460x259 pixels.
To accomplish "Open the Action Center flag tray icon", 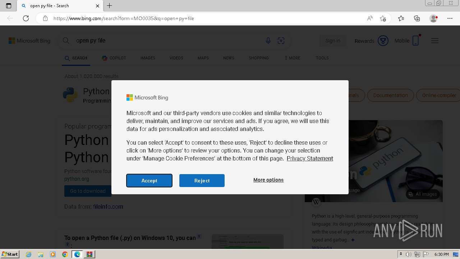I will pyautogui.click(x=425, y=254).
